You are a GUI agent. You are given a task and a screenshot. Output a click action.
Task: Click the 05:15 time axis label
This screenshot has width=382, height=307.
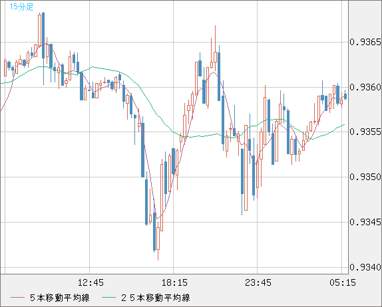(343, 282)
